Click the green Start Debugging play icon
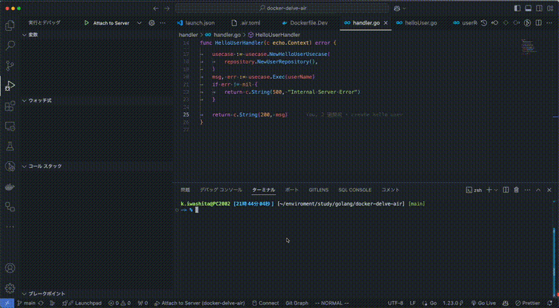Screen dimensions: 559x308 coord(87,23)
